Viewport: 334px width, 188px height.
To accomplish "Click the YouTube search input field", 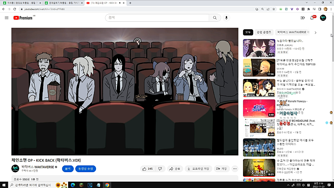I will pyautogui.click(x=157, y=18).
